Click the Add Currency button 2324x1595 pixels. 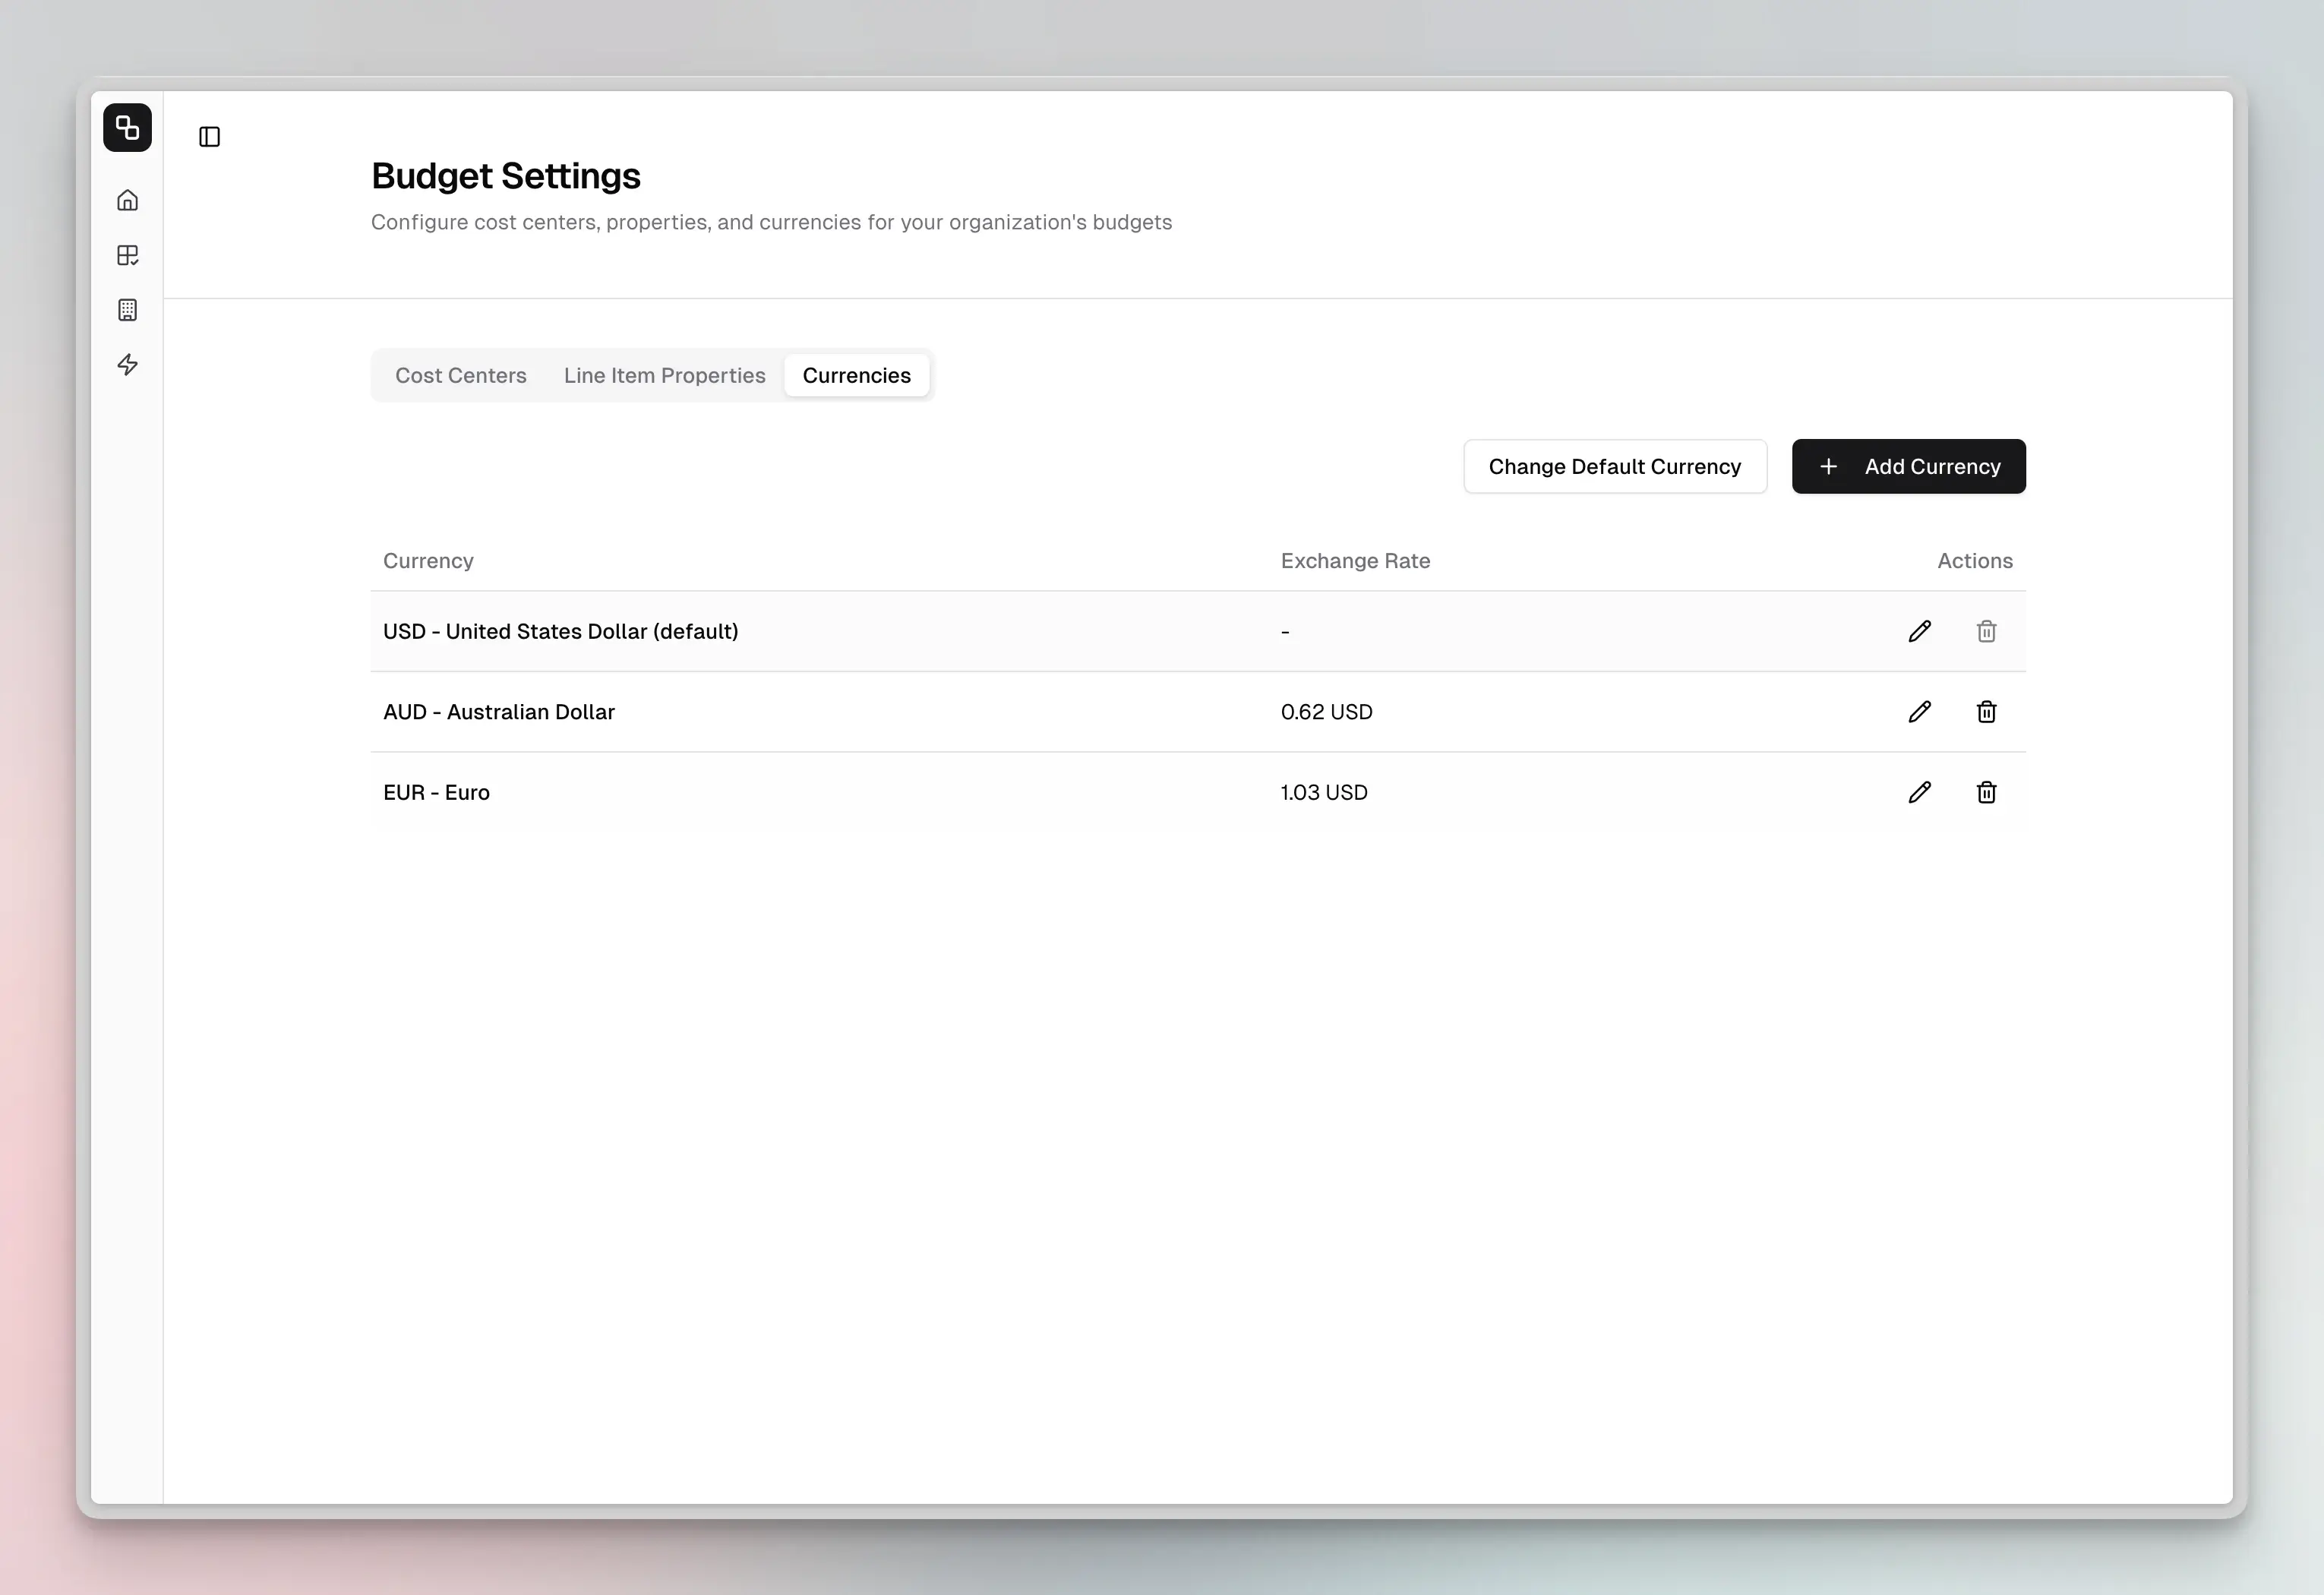pyautogui.click(x=1907, y=466)
